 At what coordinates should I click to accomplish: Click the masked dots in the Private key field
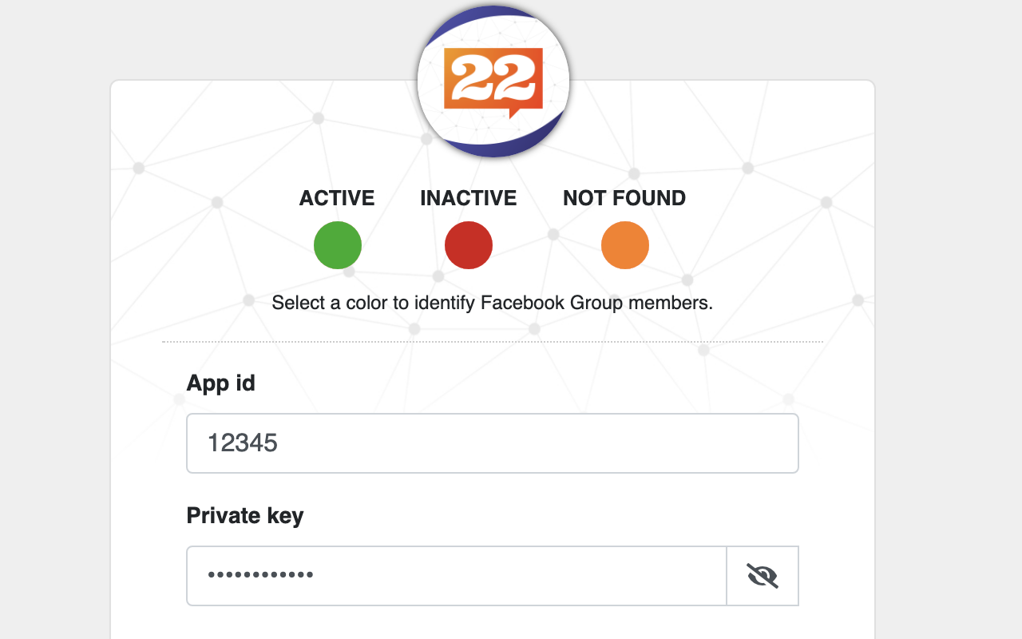click(x=259, y=575)
